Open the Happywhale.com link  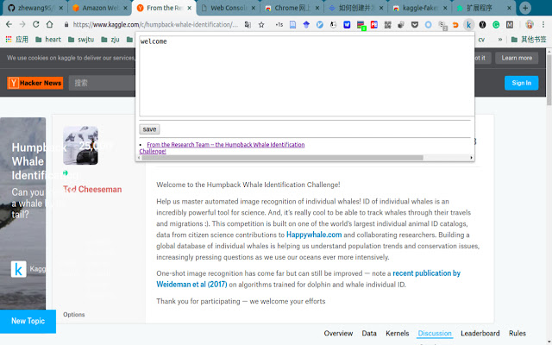pyautogui.click(x=314, y=235)
